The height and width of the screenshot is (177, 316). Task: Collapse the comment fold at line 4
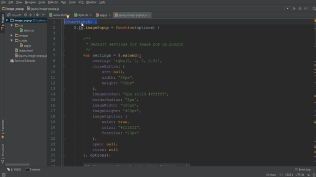[63, 39]
